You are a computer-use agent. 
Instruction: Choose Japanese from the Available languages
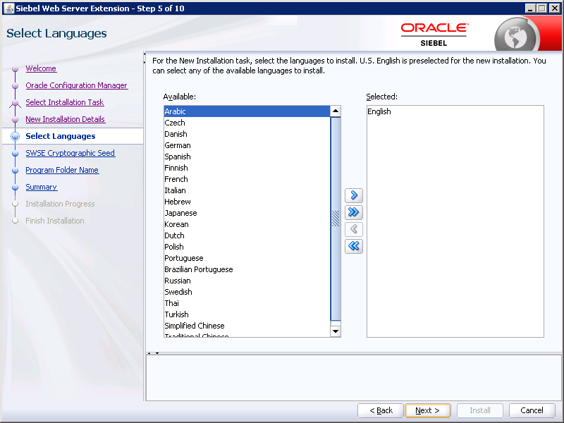pos(180,213)
